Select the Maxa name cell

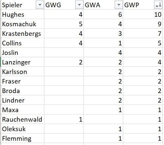[x=22, y=109]
